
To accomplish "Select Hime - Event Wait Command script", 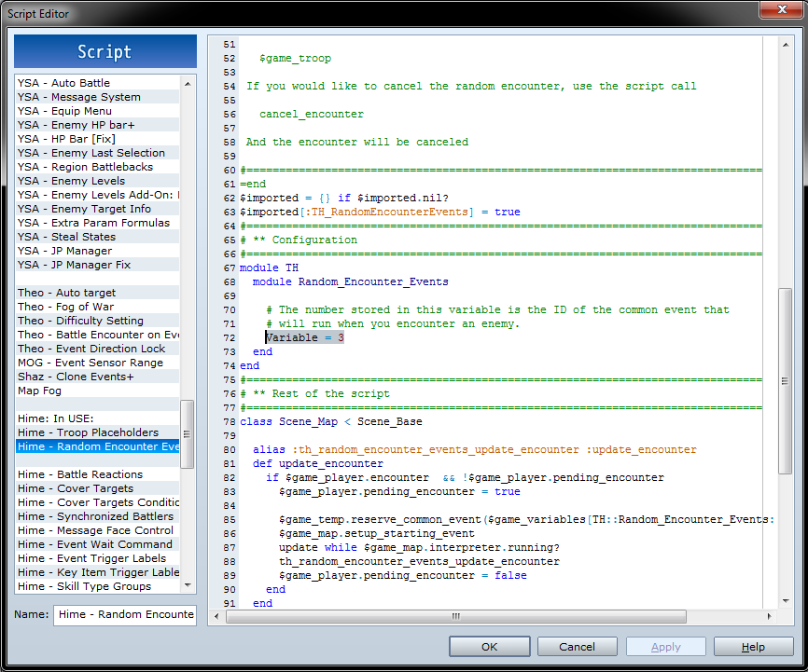I will coord(98,544).
